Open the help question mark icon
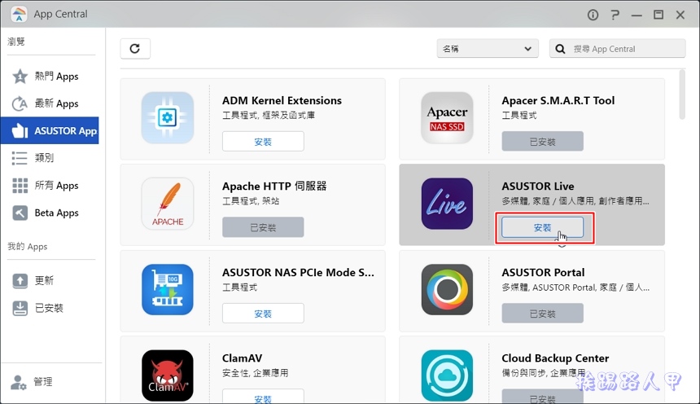 [615, 15]
